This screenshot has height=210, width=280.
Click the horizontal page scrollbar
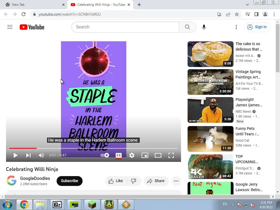[138, 197]
